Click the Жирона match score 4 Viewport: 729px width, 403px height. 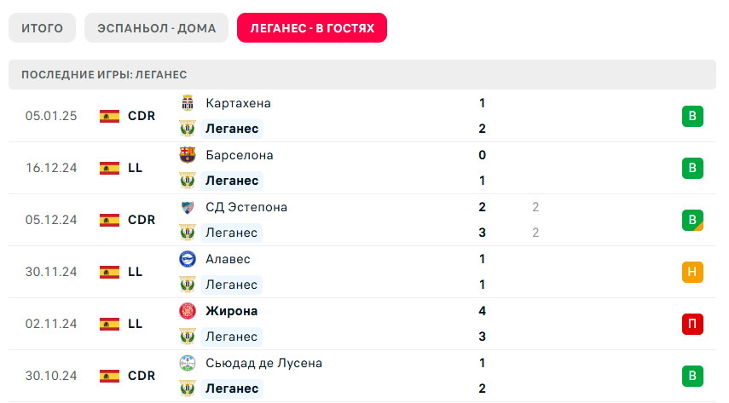coord(483,311)
